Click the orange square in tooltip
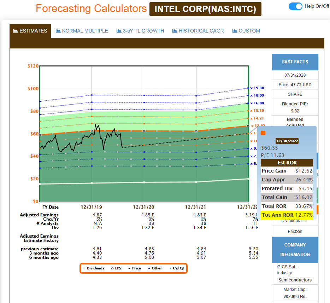The height and width of the screenshot is (303, 330). point(263,133)
